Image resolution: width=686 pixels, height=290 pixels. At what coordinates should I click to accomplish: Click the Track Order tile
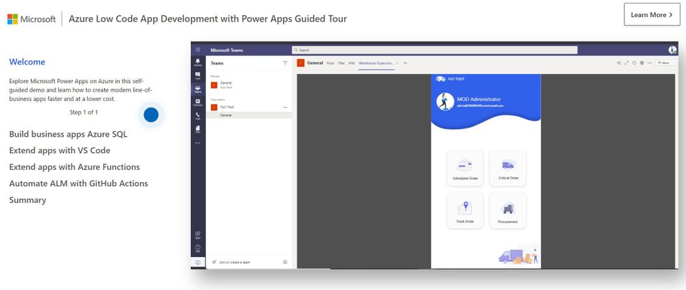(x=465, y=210)
